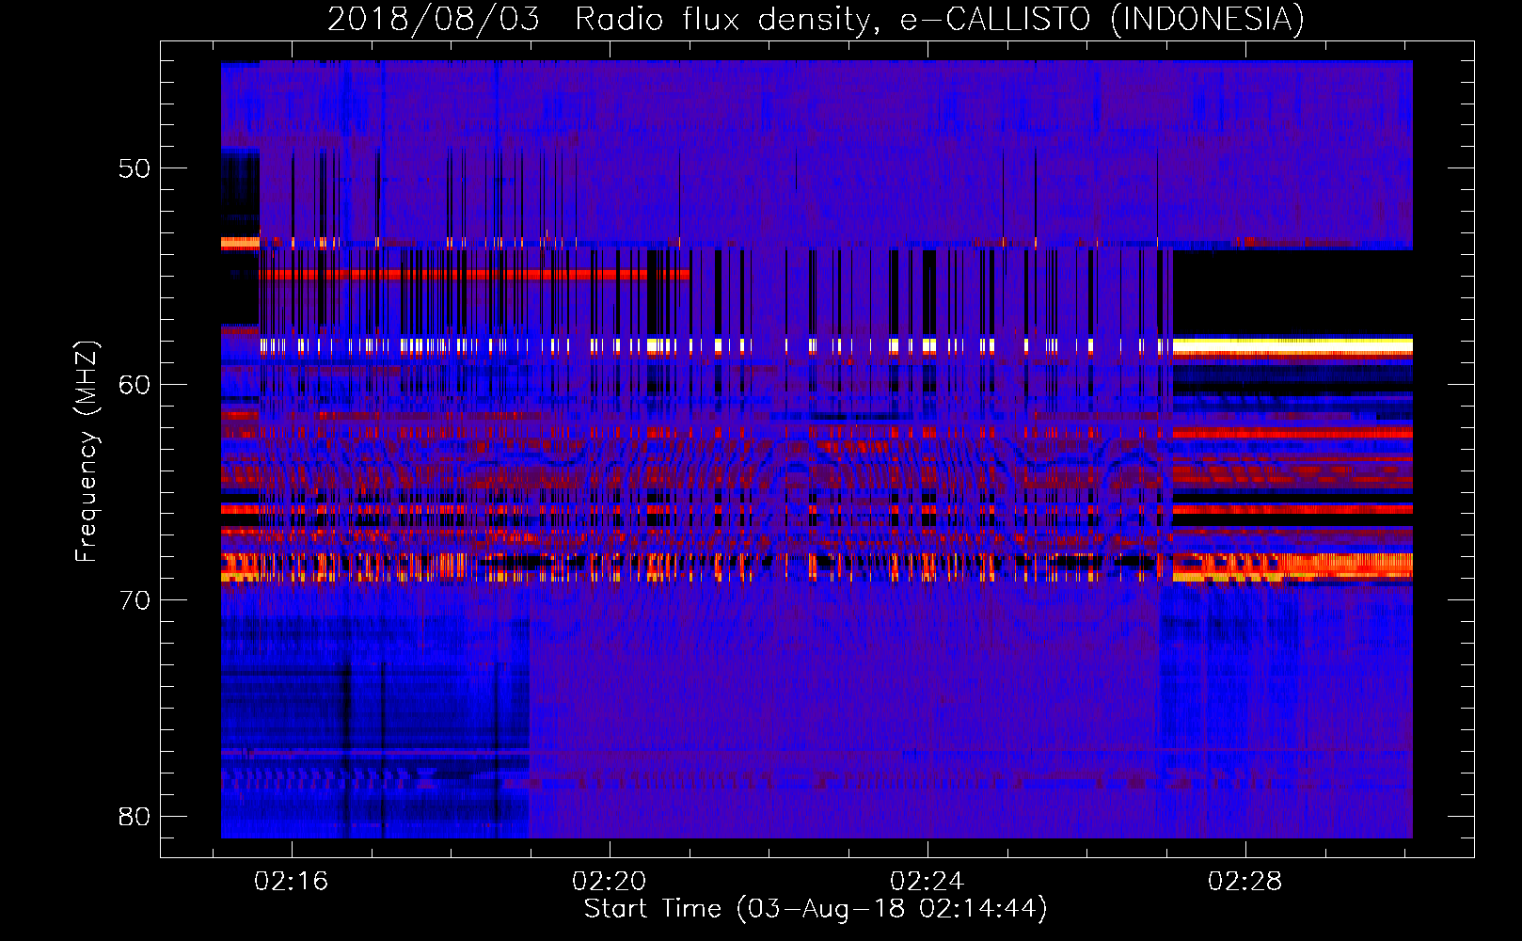Click the 70 frequency tick label

(135, 600)
